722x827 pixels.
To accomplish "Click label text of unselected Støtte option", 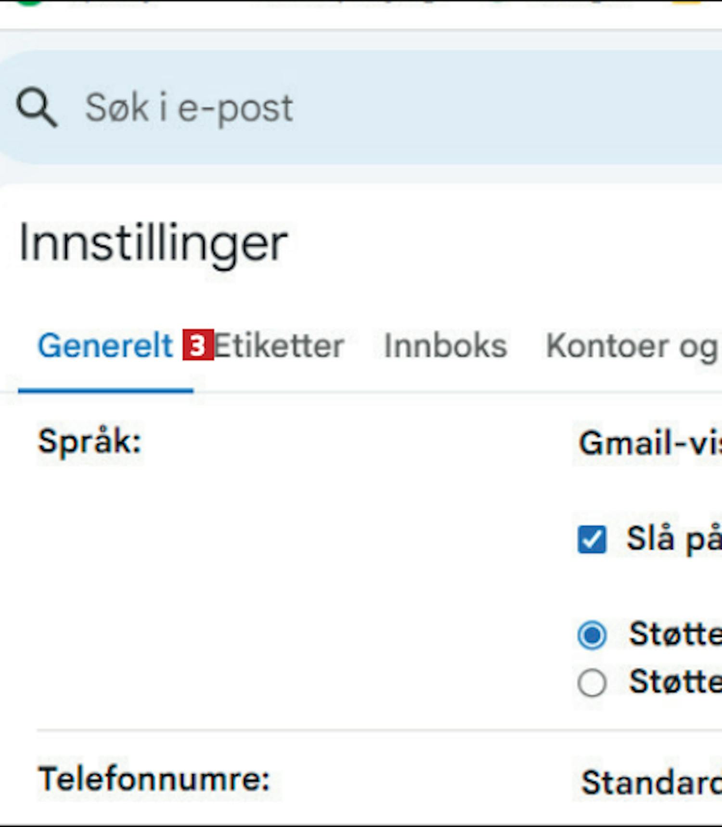I will click(x=675, y=681).
